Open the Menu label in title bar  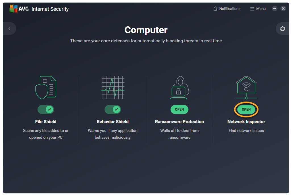pos(261,9)
